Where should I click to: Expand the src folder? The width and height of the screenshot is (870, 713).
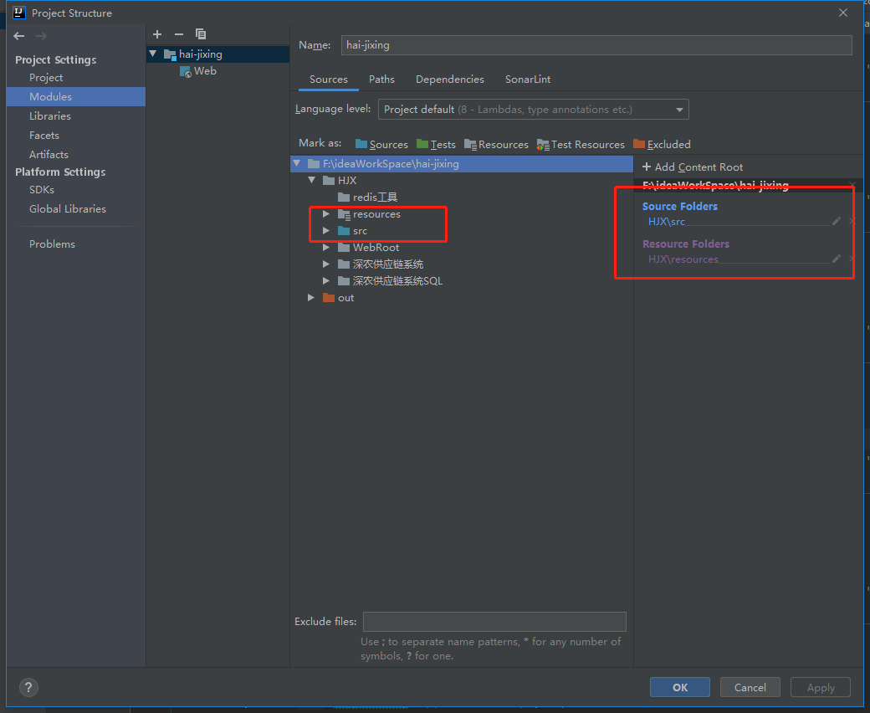(326, 231)
